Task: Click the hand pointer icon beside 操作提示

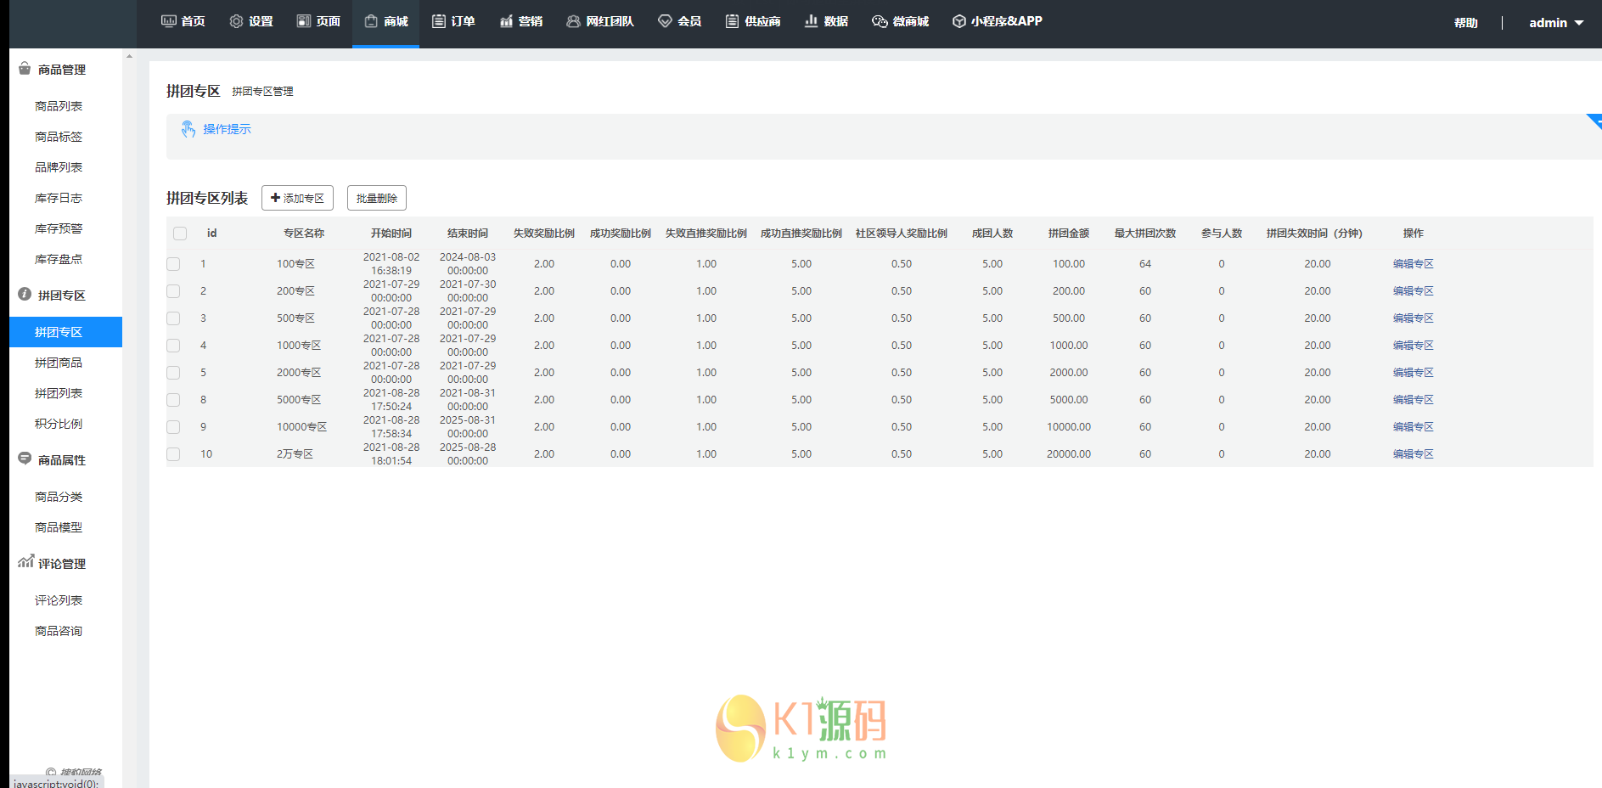Action: pos(188,129)
